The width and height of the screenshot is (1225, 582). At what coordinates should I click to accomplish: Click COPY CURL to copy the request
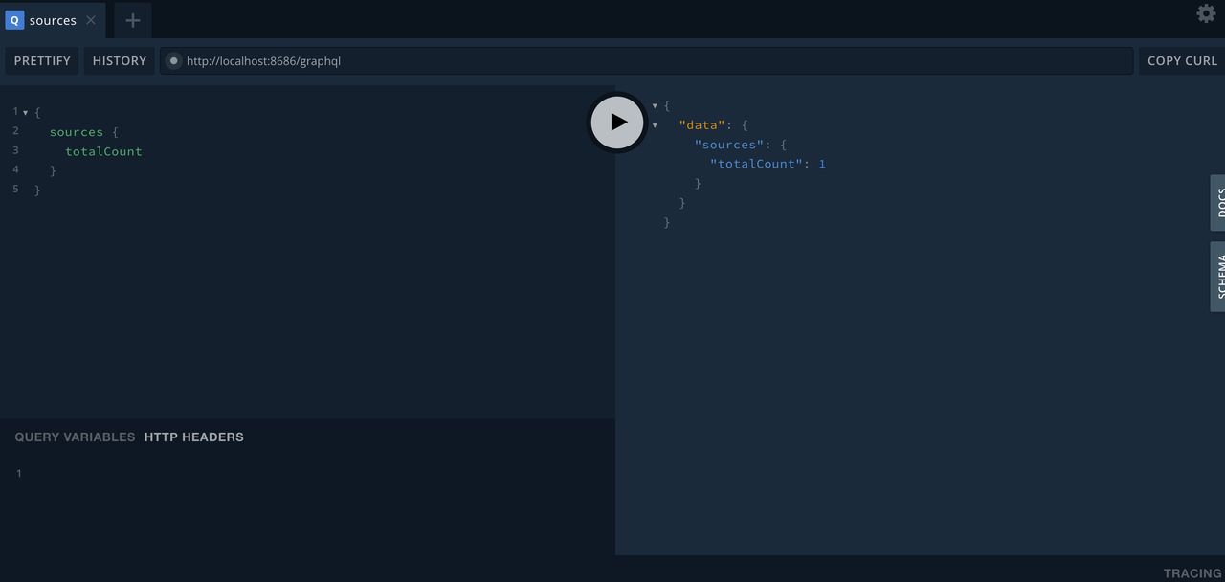1181,60
